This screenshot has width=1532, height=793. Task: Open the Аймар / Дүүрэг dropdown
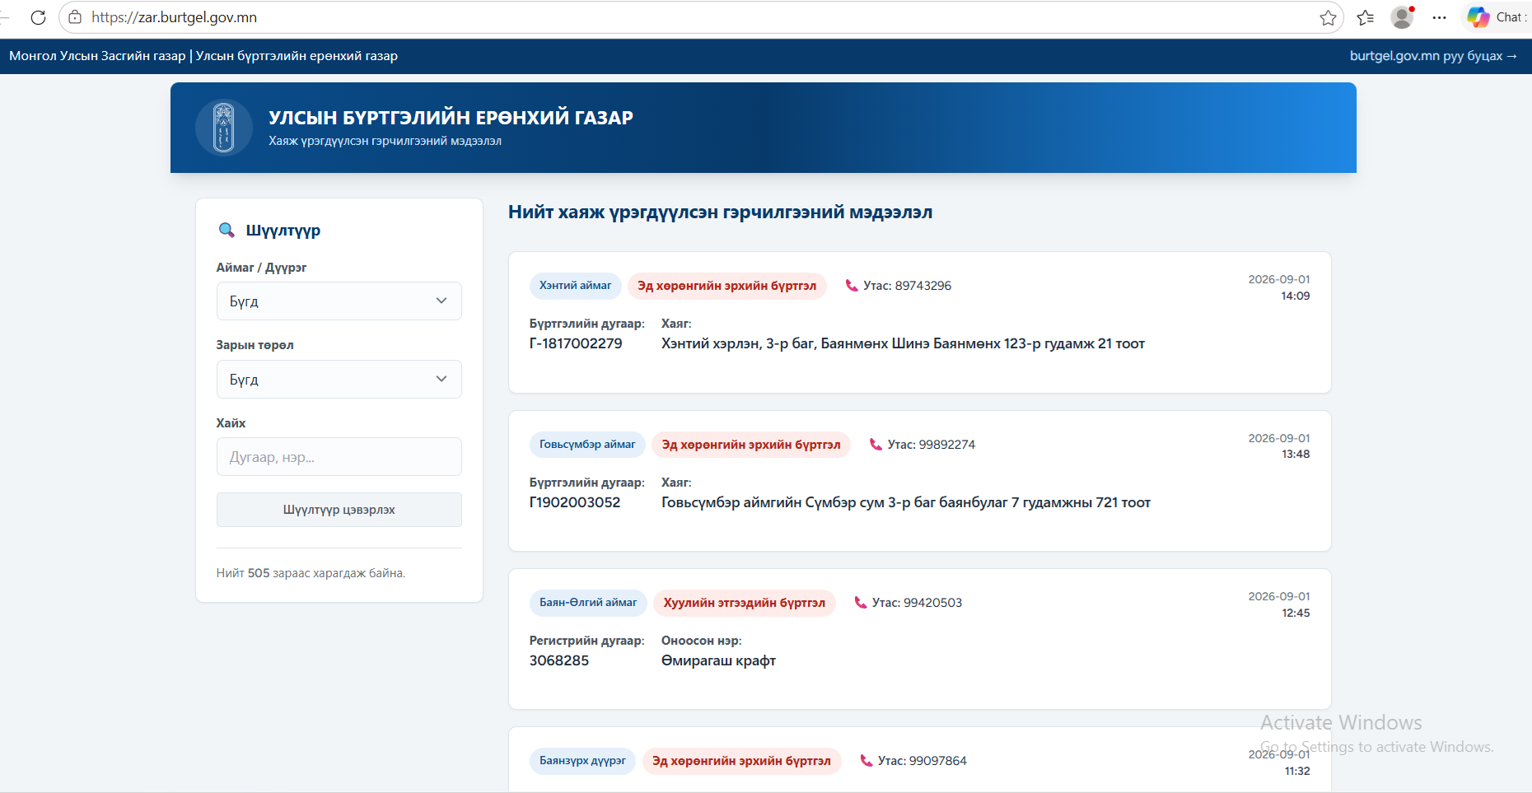click(339, 301)
